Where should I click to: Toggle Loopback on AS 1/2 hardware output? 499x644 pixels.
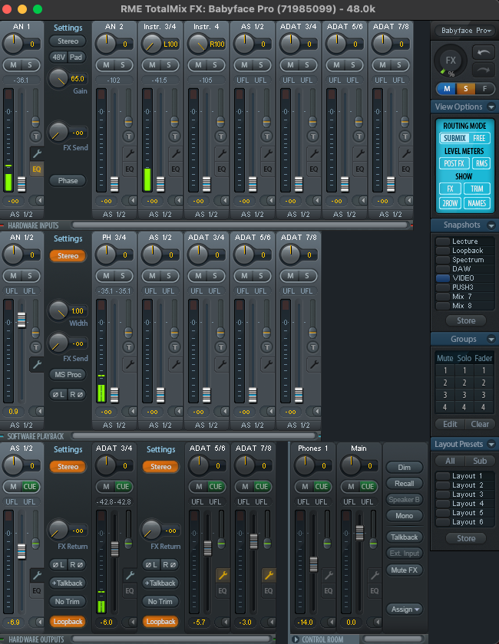[x=68, y=622]
